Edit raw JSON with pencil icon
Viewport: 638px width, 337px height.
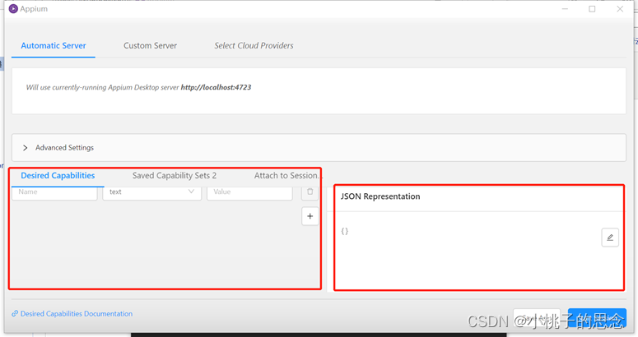tap(610, 238)
